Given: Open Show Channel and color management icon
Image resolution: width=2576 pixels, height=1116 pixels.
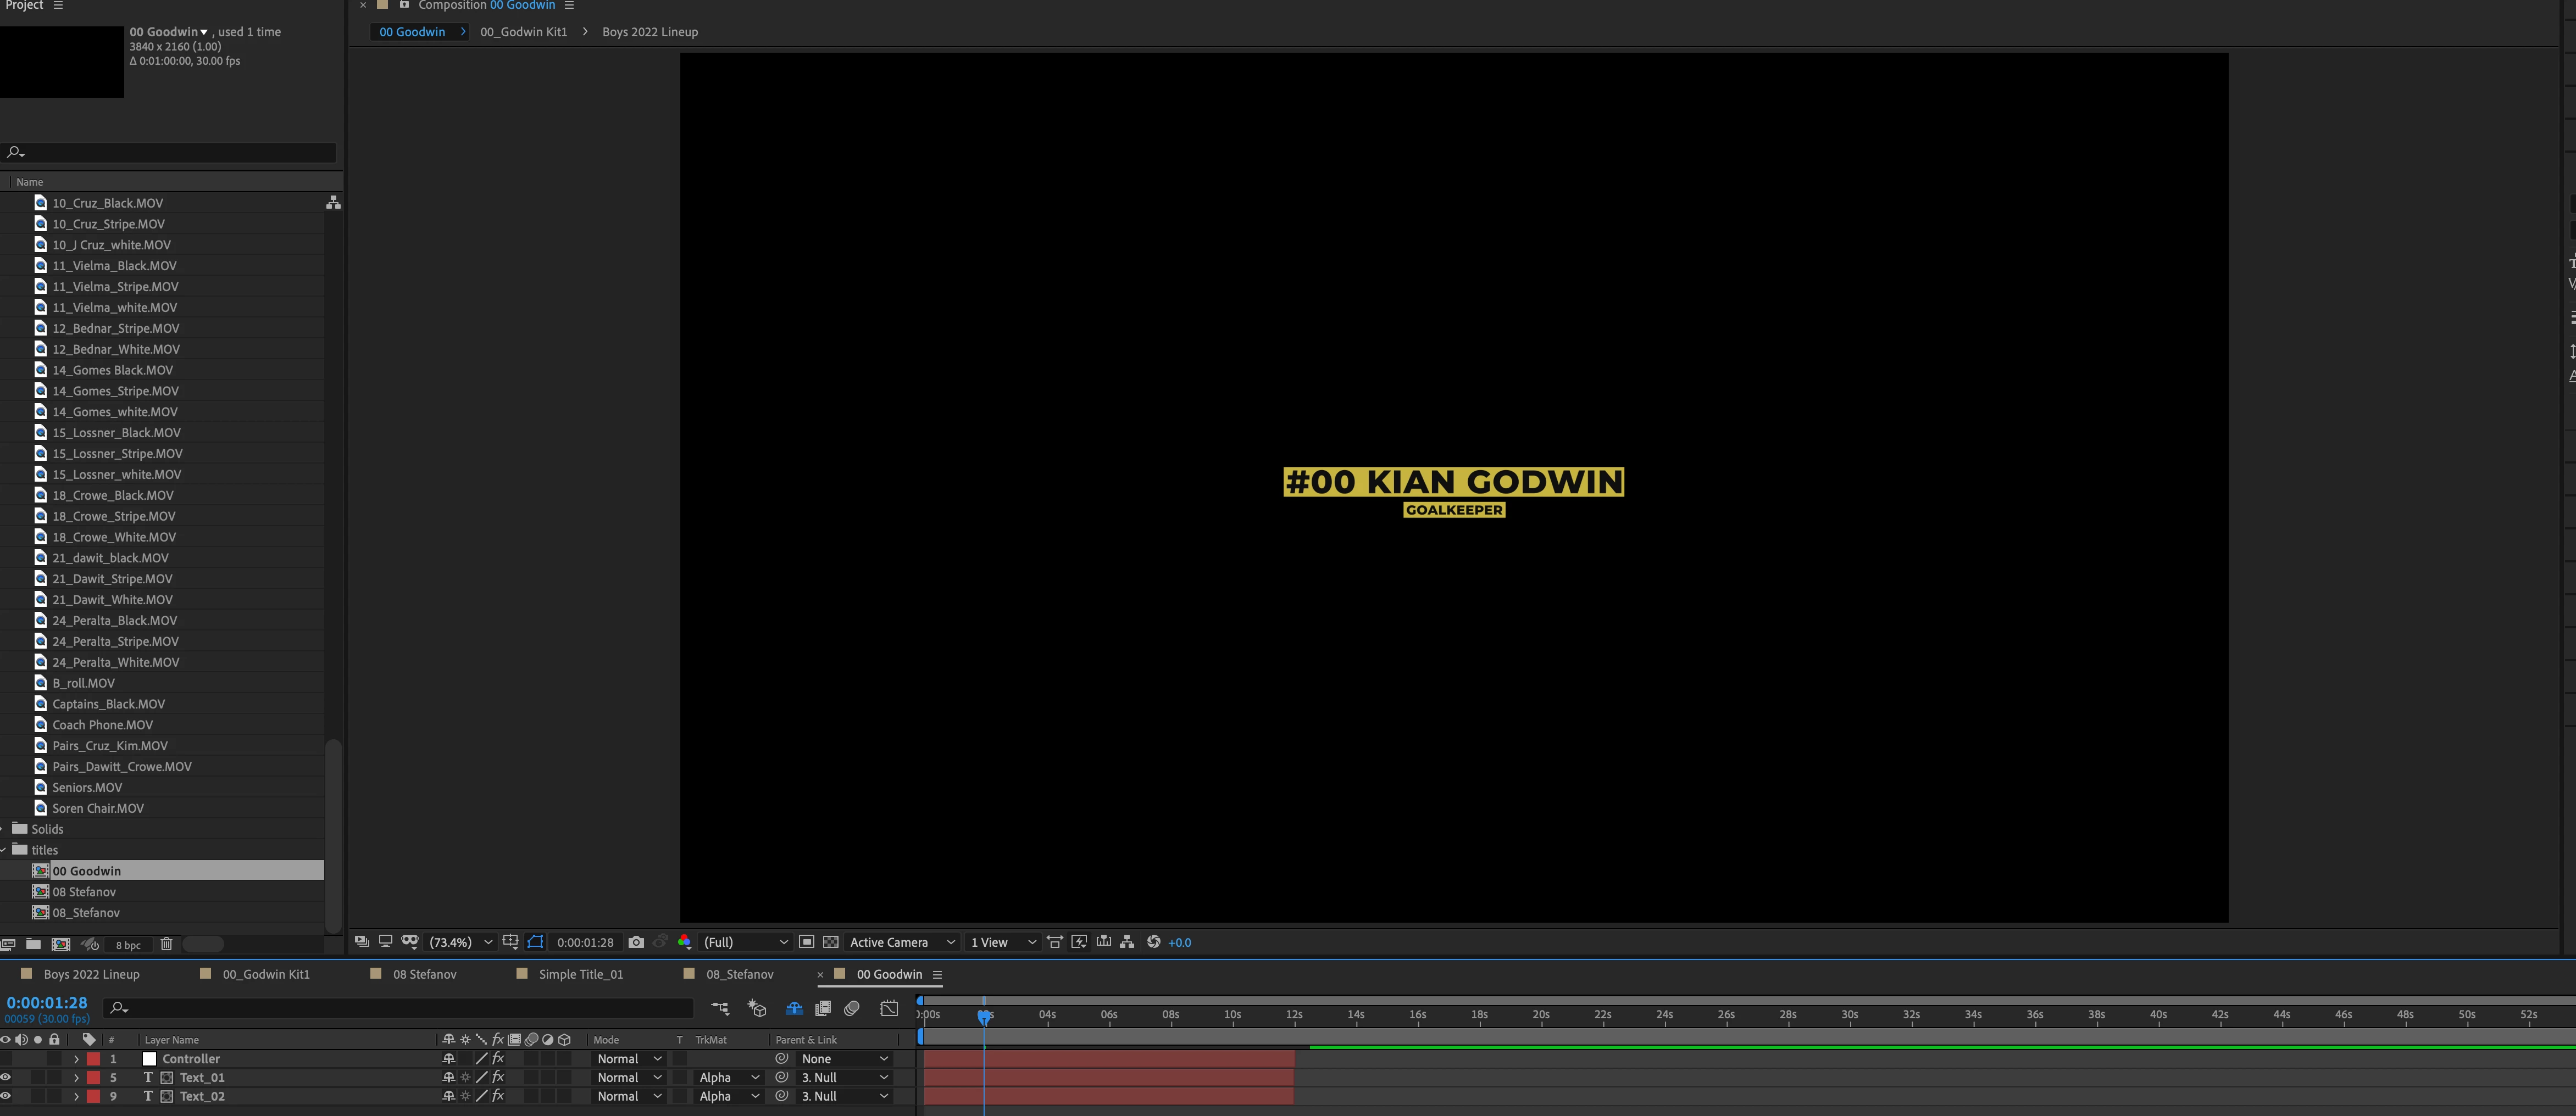Looking at the screenshot, I should [684, 942].
